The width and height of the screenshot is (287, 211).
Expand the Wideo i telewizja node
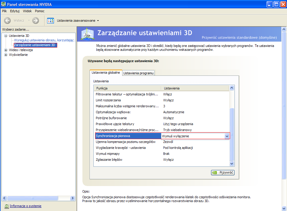6,50
